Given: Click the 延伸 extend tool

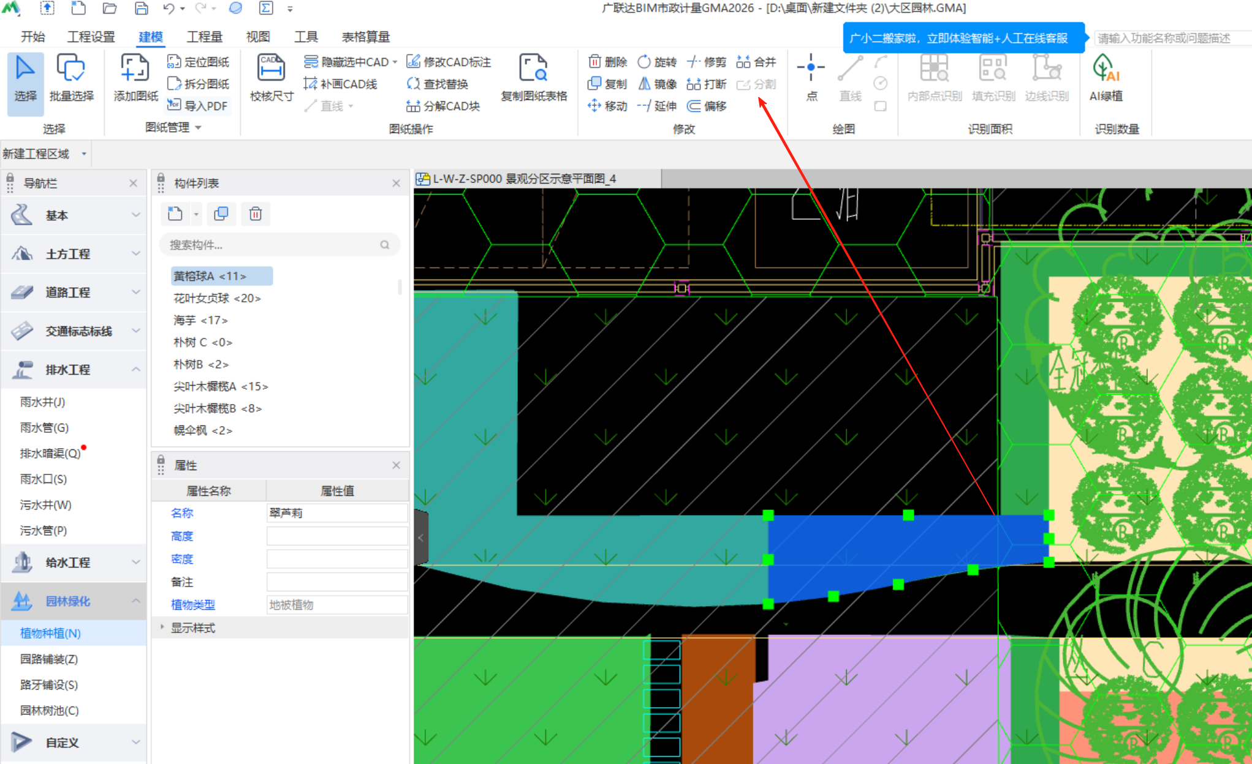Looking at the screenshot, I should [657, 106].
